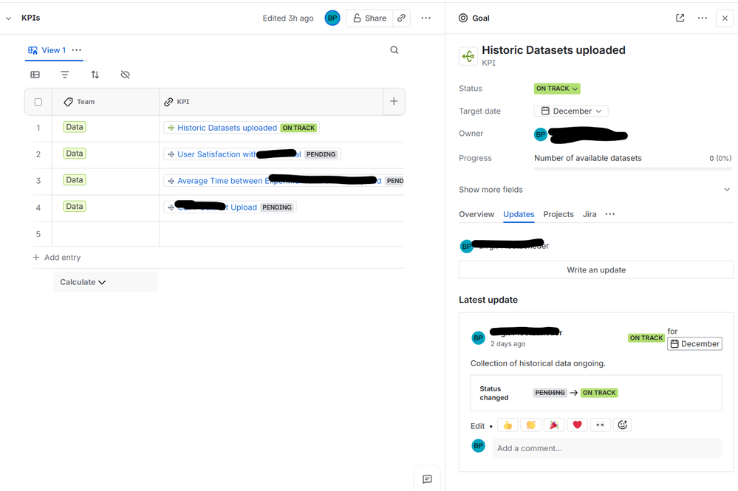Open the Average Time between KPI link
Viewport: 738px width, 491px height.
point(279,181)
